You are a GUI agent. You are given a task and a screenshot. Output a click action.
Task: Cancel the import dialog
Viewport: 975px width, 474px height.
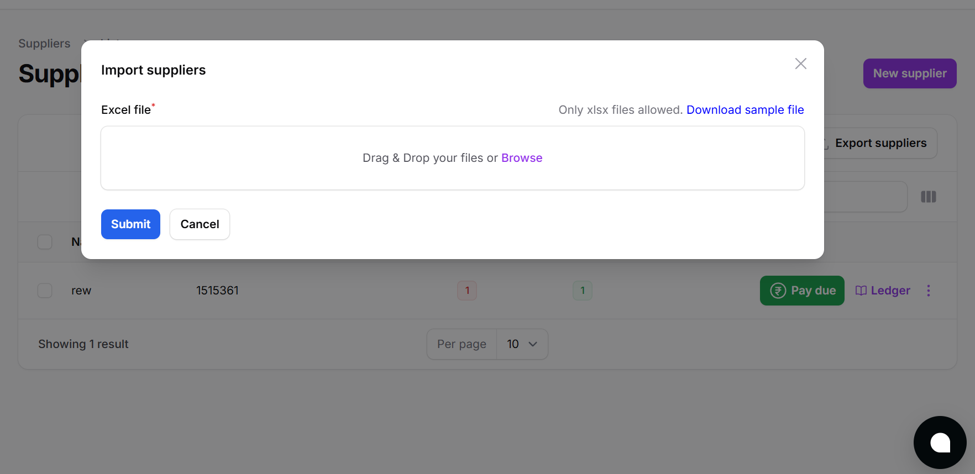[200, 224]
